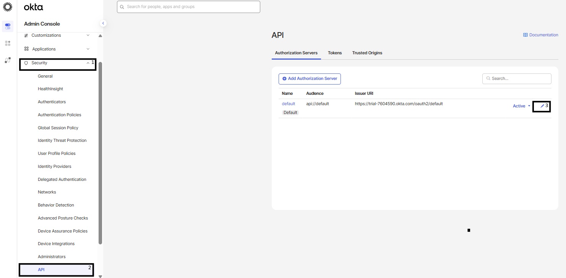This screenshot has width=566, height=278.
Task: Click the Security shield icon
Action: pyautogui.click(x=26, y=63)
